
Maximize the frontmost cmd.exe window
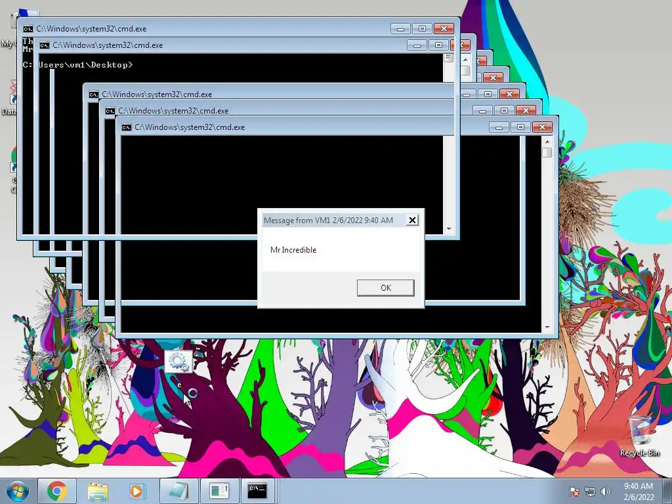pyautogui.click(x=520, y=127)
